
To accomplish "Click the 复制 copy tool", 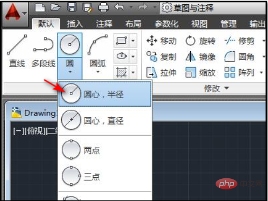I will pos(161,56).
